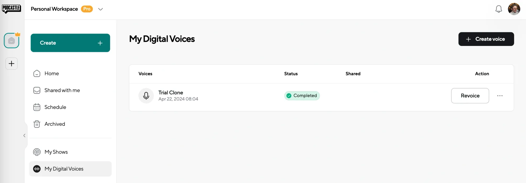Open the three-dot menu for Trial Clone

coord(500,96)
